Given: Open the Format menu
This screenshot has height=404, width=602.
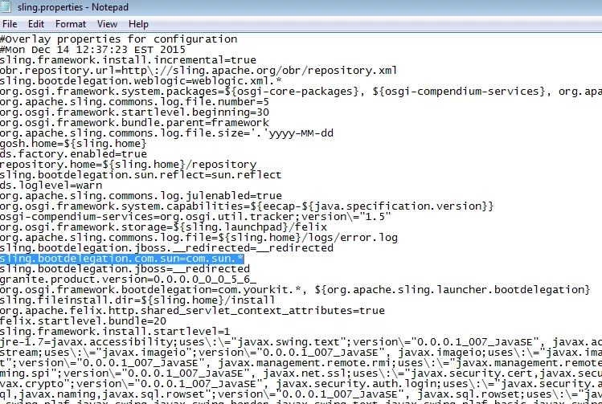Looking at the screenshot, I should pyautogui.click(x=71, y=24).
